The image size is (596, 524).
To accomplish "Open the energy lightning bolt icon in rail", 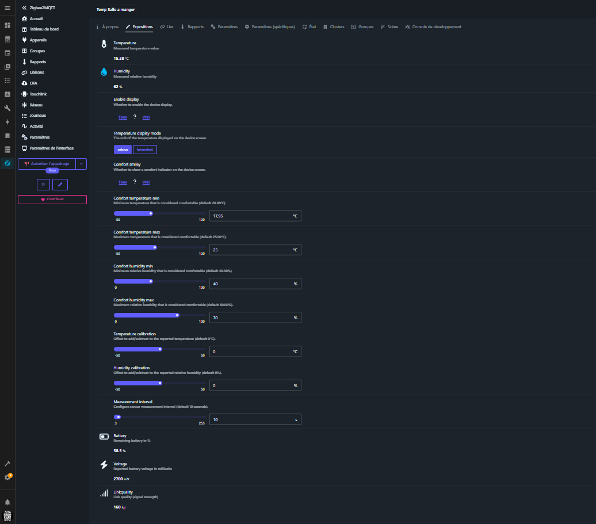I will 7,122.
